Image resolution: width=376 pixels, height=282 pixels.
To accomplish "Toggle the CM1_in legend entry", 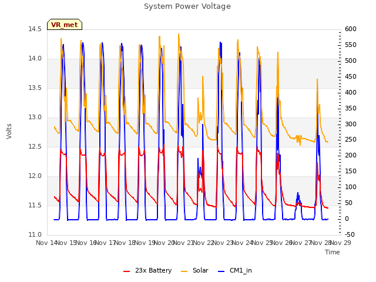I will click(x=235, y=270).
